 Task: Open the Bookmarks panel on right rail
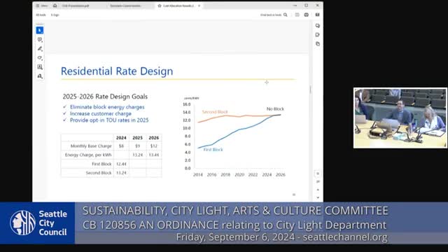click(318, 35)
